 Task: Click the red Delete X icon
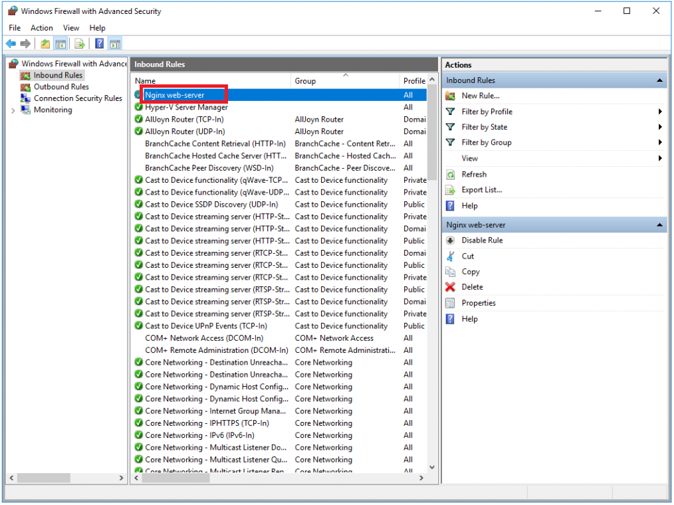(450, 287)
